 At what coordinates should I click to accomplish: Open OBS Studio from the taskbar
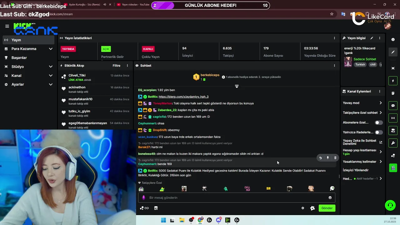[191, 220]
